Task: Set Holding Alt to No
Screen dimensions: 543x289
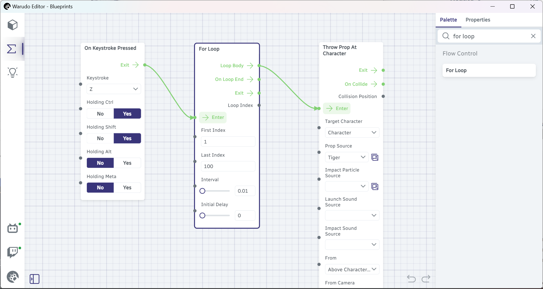Action: tap(100, 163)
